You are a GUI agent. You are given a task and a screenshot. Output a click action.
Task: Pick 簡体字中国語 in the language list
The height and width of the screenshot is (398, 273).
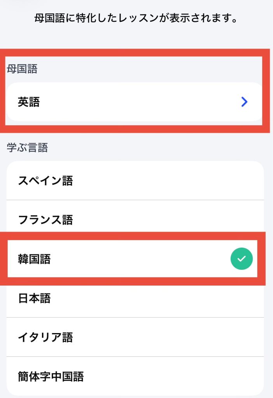point(135,376)
